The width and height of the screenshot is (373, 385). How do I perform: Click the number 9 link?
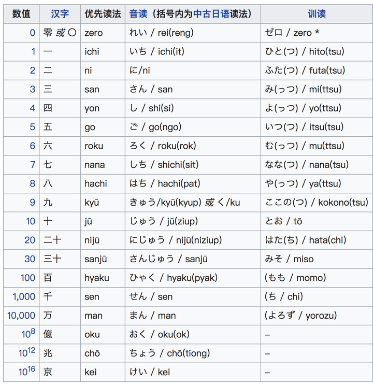click(x=33, y=202)
